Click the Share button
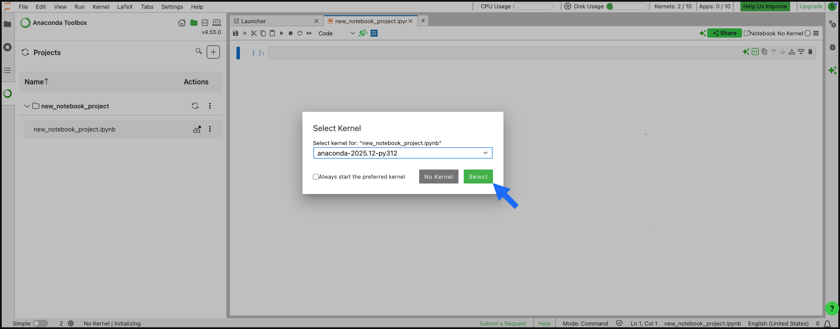840x329 pixels. click(725, 33)
